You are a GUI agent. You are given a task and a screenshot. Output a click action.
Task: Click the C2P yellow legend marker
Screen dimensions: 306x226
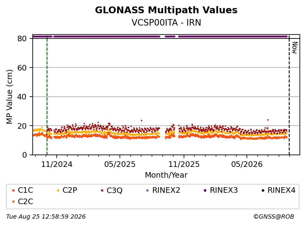point(58,190)
